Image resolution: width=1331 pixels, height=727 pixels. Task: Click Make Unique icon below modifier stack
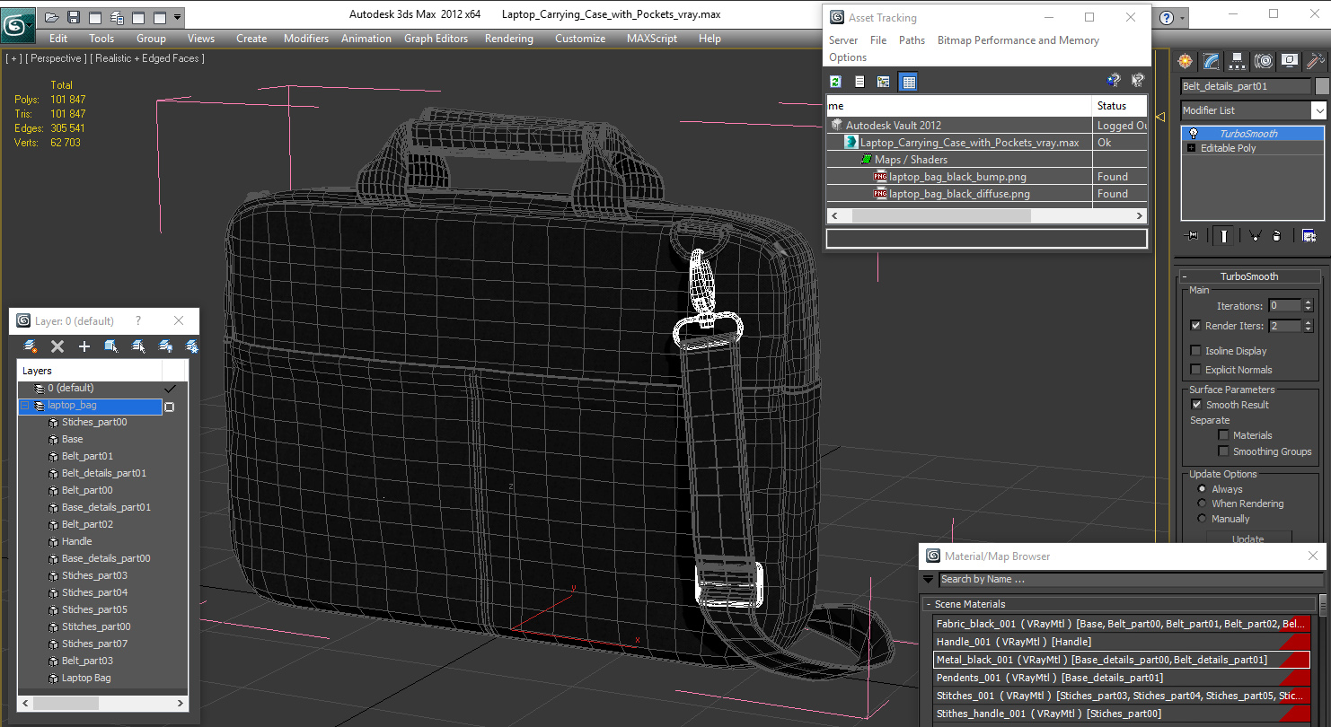(x=1254, y=236)
